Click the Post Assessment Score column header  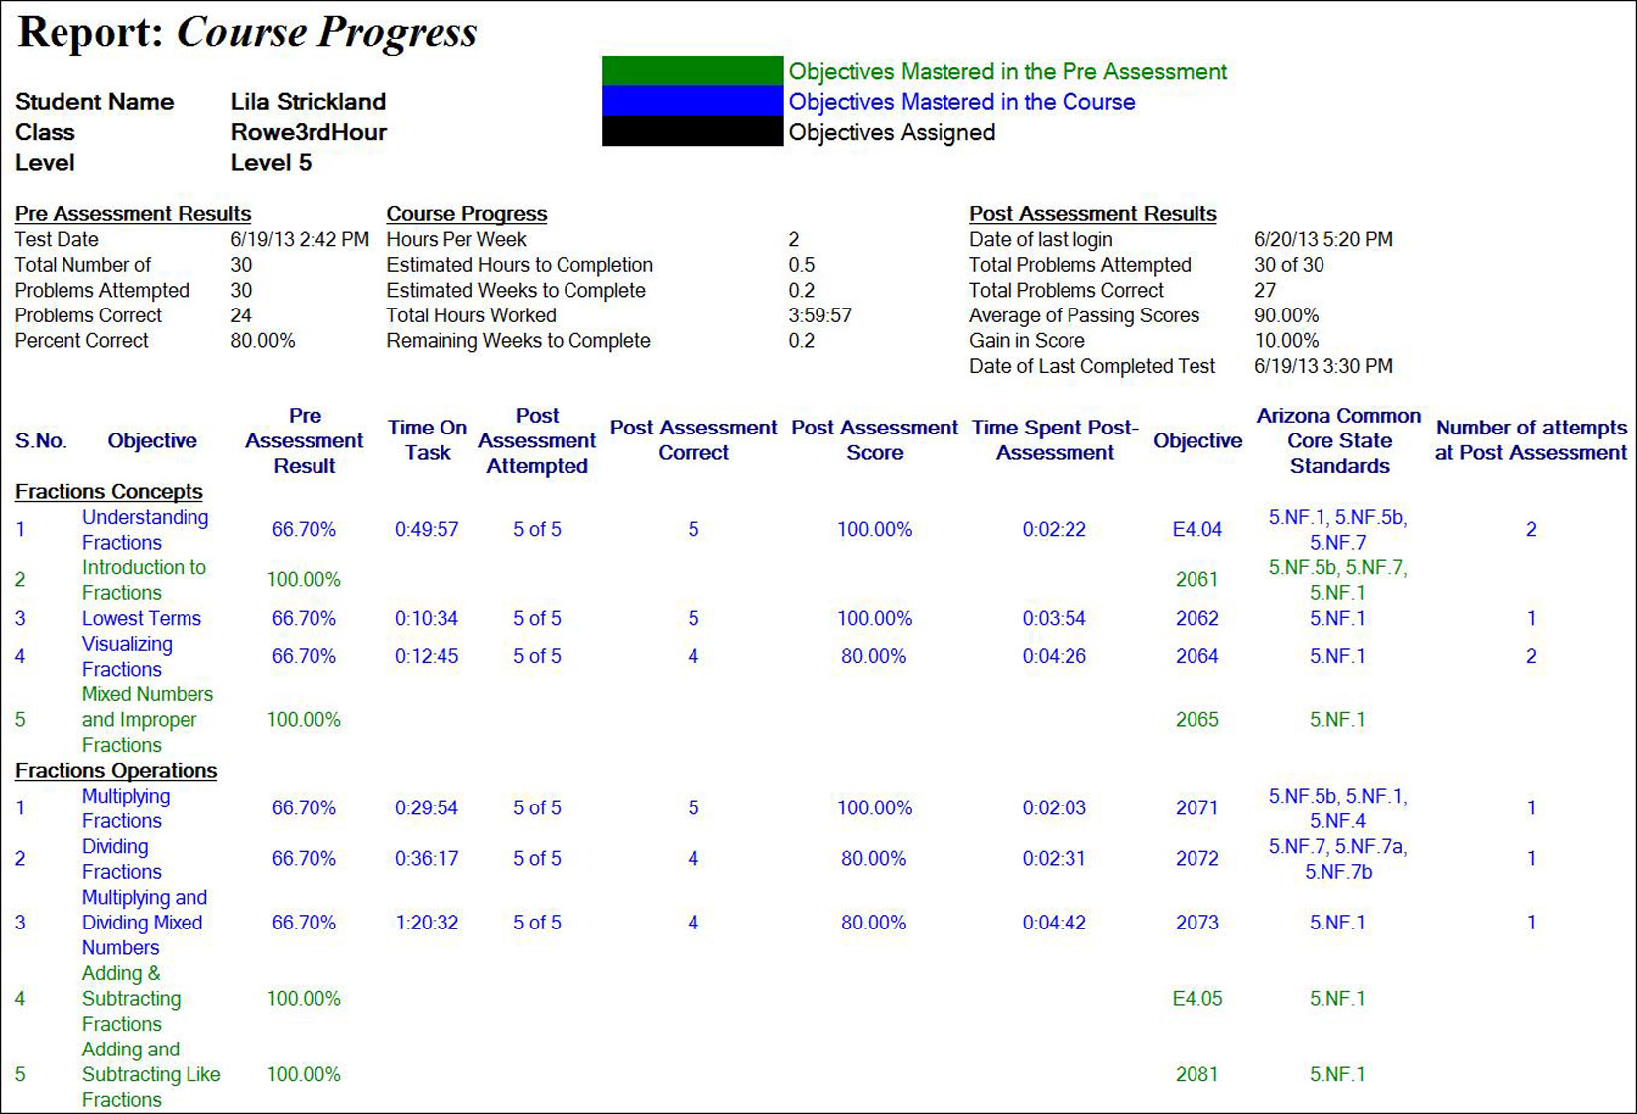874,439
